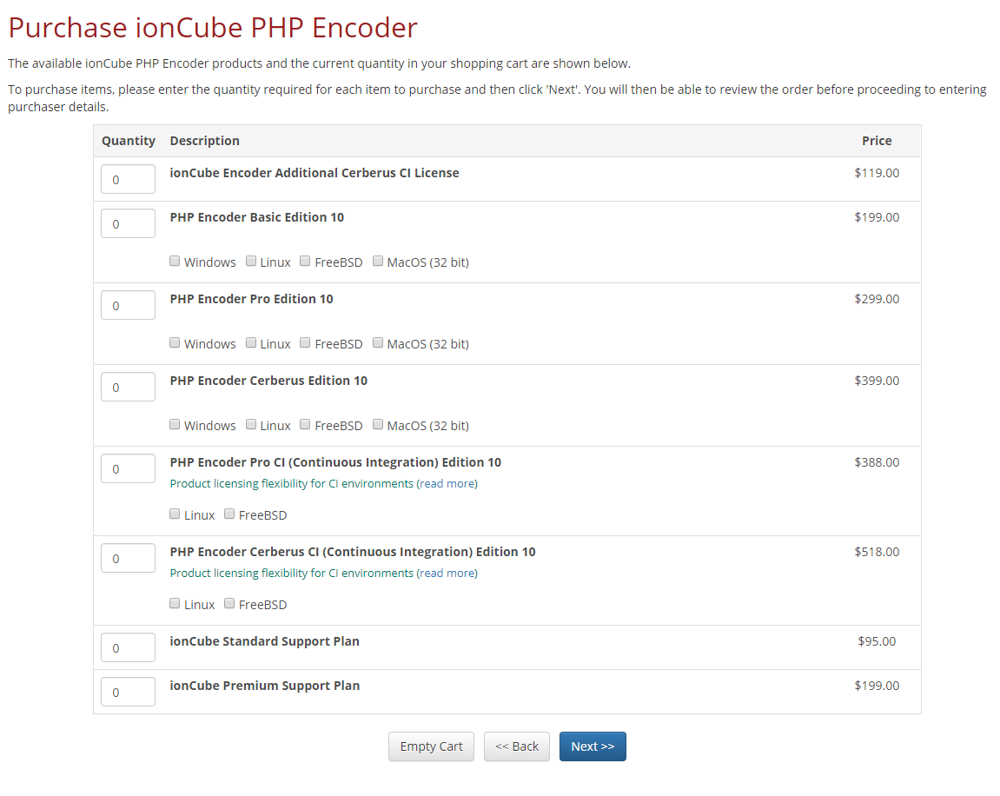Check FreeBSD for Cerberus CI Edition 10

pyautogui.click(x=229, y=604)
